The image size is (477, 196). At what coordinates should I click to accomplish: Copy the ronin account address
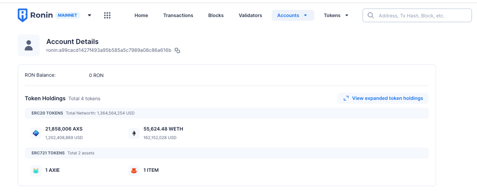click(177, 50)
